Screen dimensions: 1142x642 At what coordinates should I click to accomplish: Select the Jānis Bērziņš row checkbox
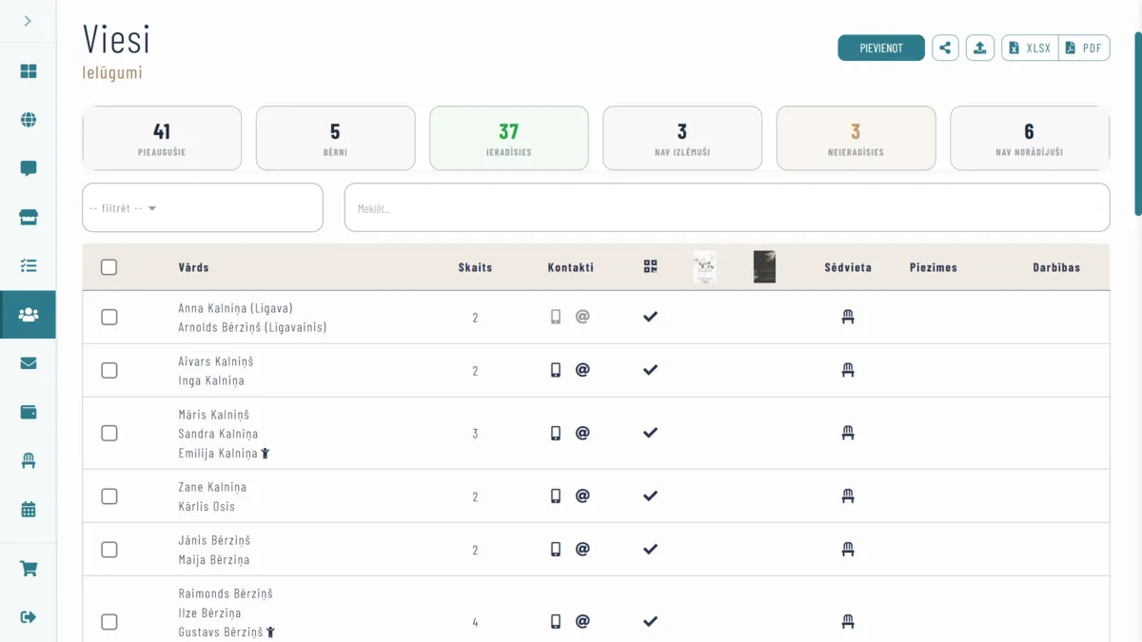tap(109, 550)
